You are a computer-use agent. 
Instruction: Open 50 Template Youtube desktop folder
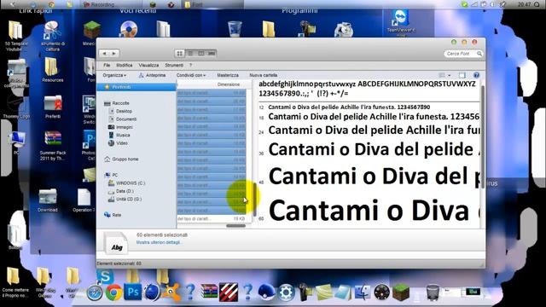pos(16,36)
